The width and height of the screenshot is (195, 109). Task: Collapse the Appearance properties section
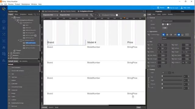[x=148, y=31]
